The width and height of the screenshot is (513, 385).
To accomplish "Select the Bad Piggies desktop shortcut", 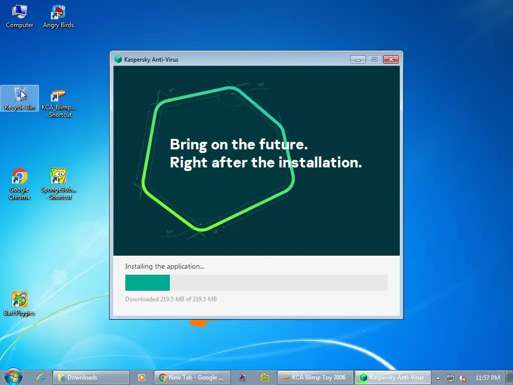I will [x=20, y=303].
